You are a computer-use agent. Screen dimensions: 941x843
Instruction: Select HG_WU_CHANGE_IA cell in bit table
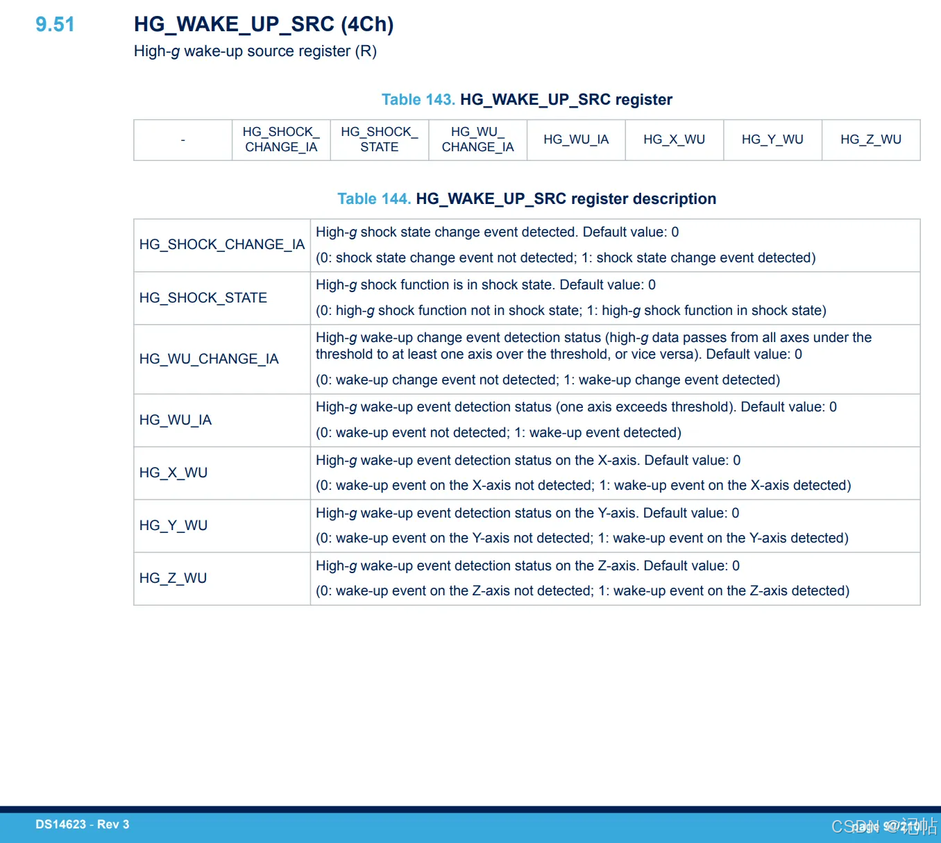point(478,140)
